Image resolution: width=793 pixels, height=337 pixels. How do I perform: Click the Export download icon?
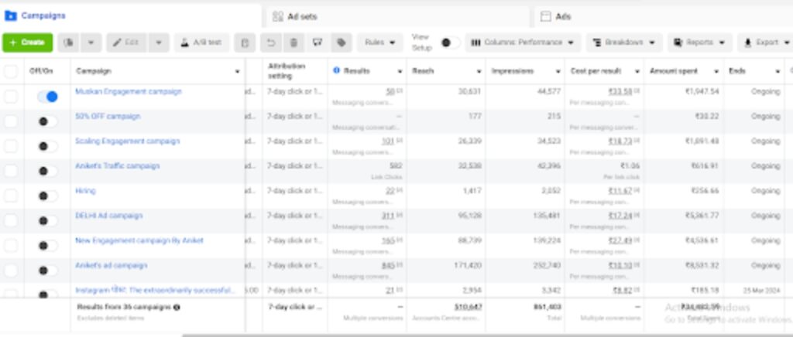pyautogui.click(x=748, y=43)
